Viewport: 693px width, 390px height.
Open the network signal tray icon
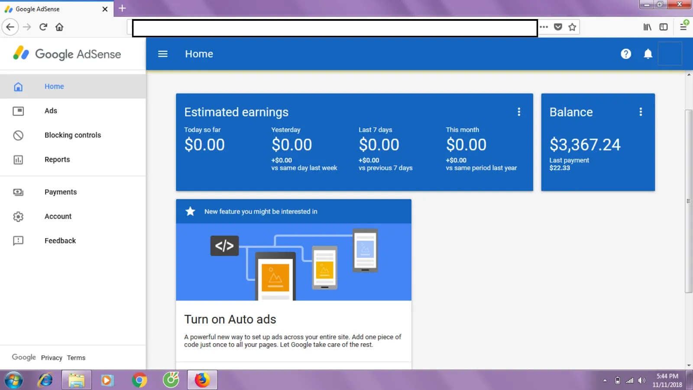pos(629,380)
